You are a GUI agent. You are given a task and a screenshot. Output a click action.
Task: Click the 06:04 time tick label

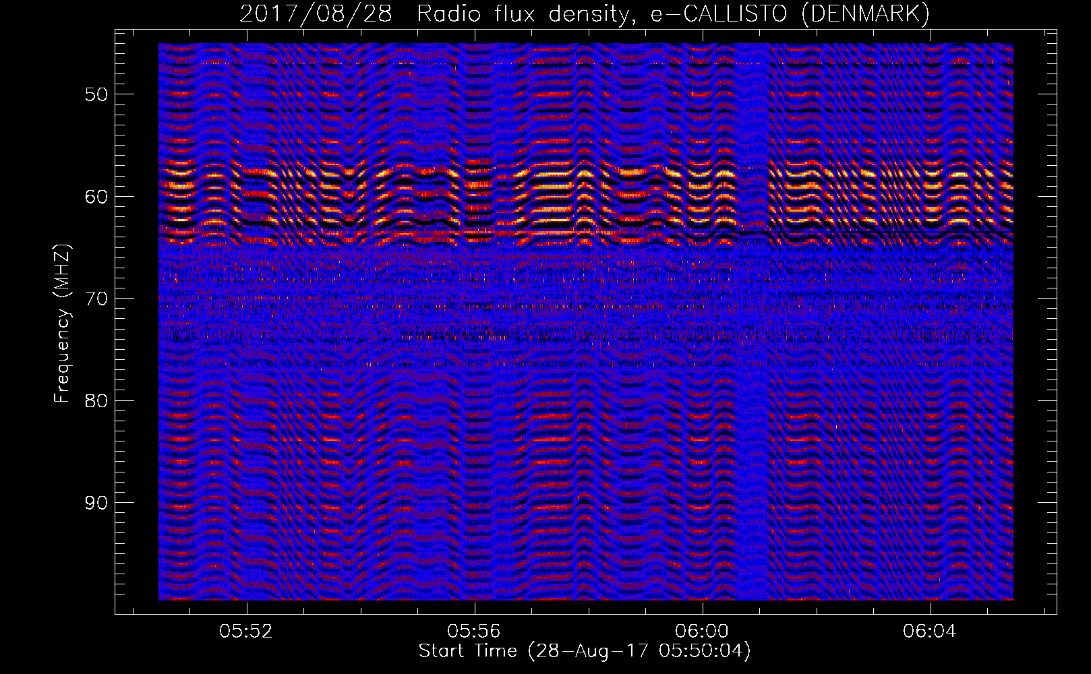930,632
